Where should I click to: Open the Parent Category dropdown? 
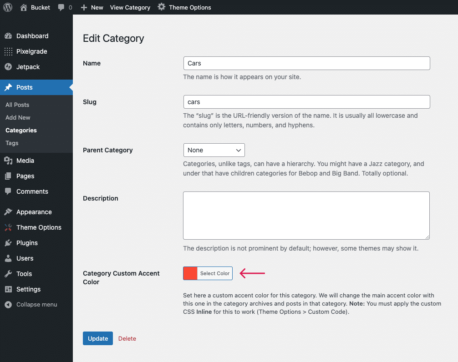click(x=214, y=150)
